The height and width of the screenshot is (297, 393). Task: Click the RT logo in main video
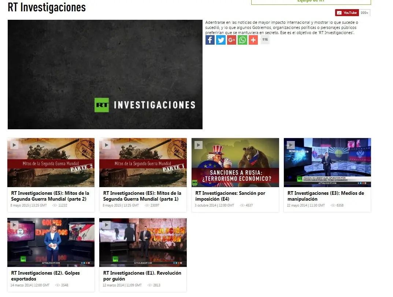[x=101, y=105]
